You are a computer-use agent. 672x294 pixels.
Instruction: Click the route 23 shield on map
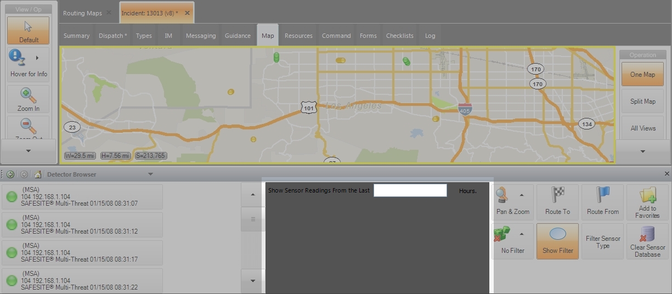point(72,127)
